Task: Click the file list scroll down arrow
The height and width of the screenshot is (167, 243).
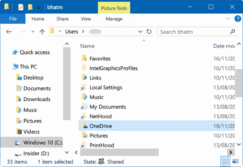Action: [239, 144]
